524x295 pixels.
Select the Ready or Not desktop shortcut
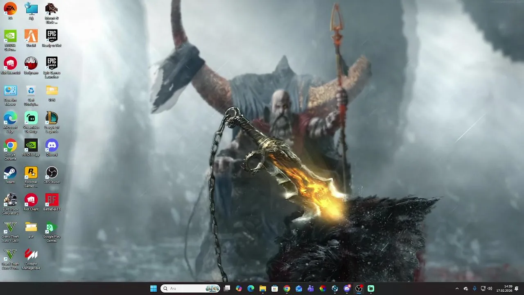pyautogui.click(x=52, y=39)
